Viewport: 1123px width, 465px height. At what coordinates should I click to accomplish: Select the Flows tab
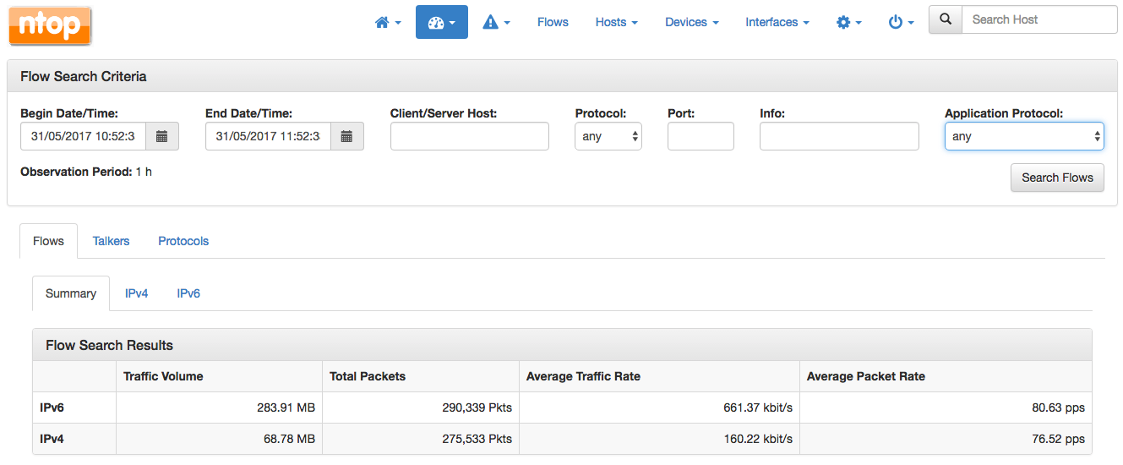(48, 241)
